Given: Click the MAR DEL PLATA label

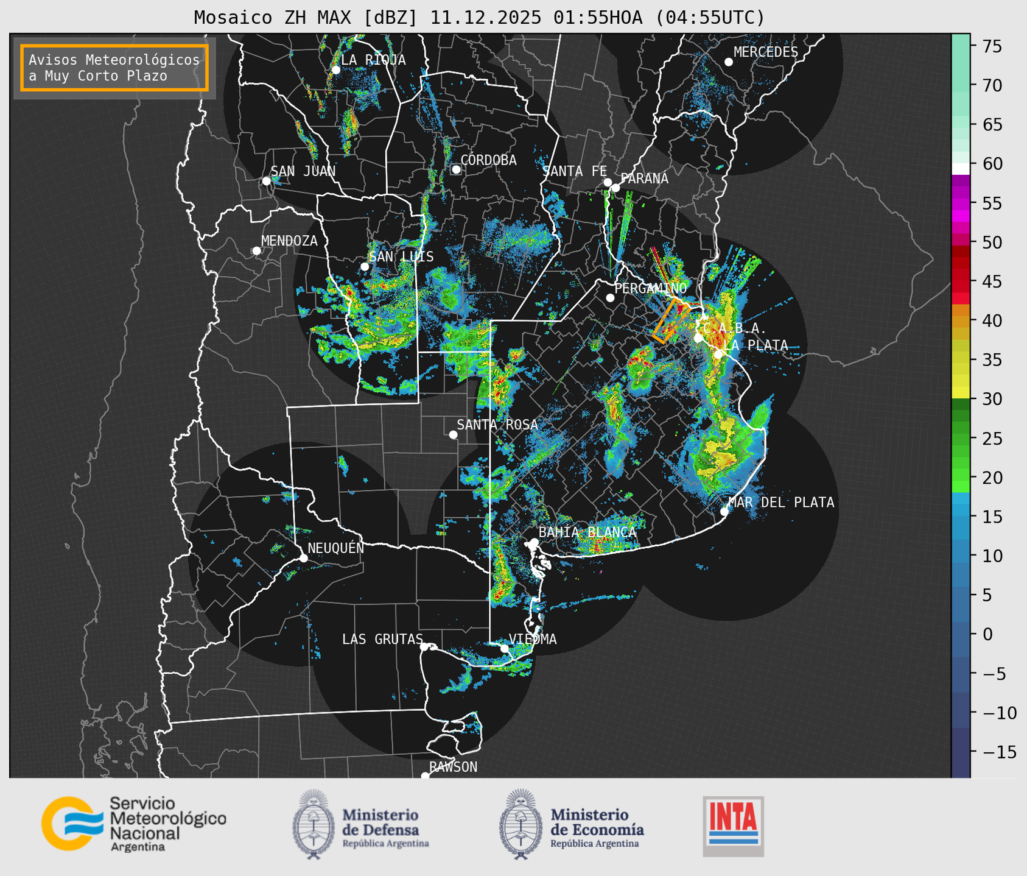Looking at the screenshot, I should [781, 503].
